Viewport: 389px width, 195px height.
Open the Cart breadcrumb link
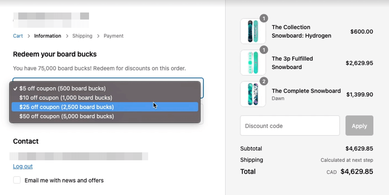[x=18, y=36]
